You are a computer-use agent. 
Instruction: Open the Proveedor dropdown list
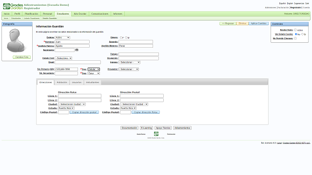click(129, 69)
